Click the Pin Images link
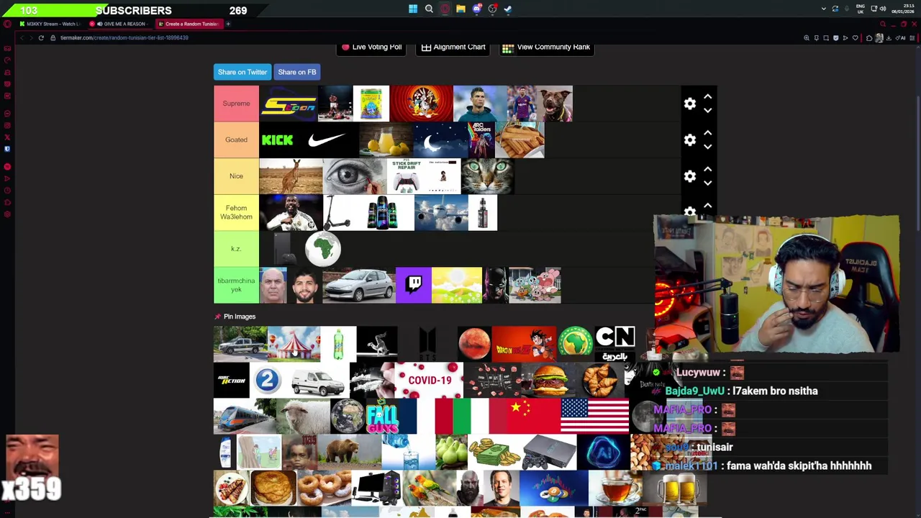 click(x=235, y=317)
